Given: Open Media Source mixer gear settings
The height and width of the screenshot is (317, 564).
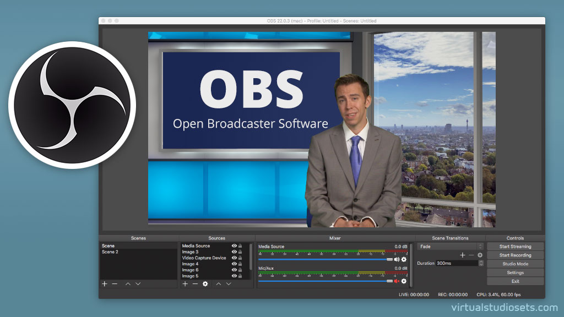Looking at the screenshot, I should (x=404, y=260).
